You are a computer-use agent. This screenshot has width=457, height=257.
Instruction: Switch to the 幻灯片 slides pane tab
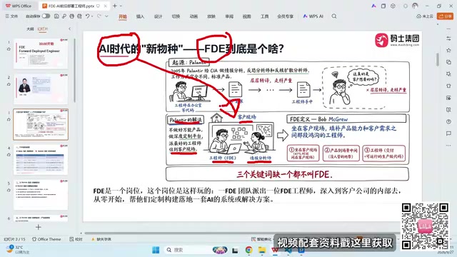click(x=43, y=29)
